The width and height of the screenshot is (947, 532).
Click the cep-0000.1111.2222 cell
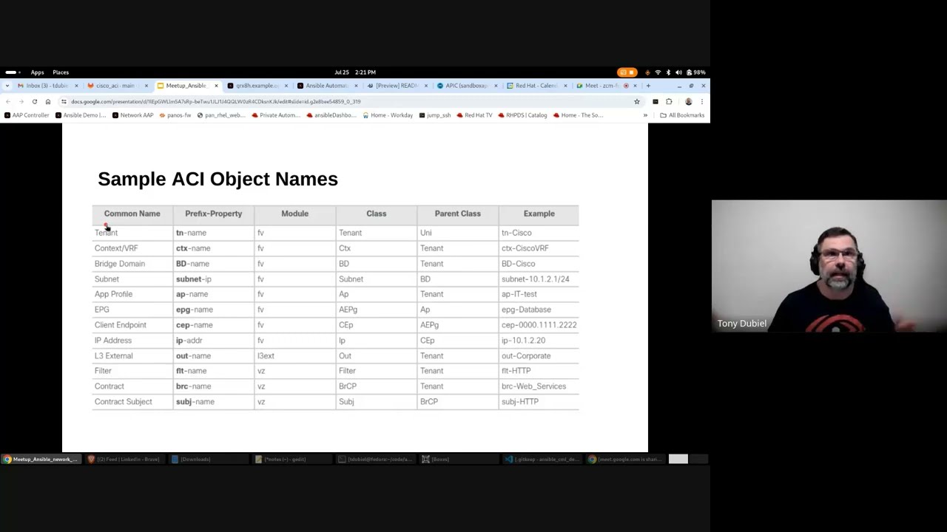tap(539, 325)
